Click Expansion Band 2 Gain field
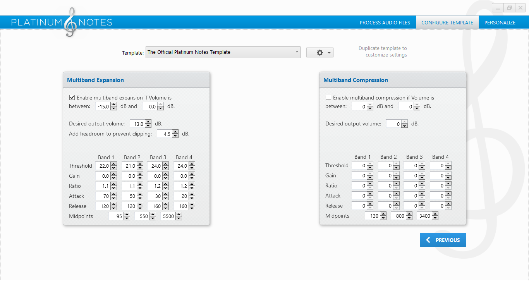The height and width of the screenshot is (285, 529). pos(129,176)
